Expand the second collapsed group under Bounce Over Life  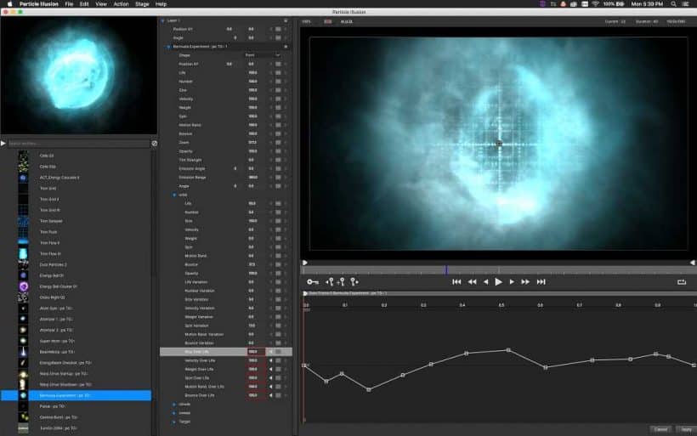(x=174, y=413)
